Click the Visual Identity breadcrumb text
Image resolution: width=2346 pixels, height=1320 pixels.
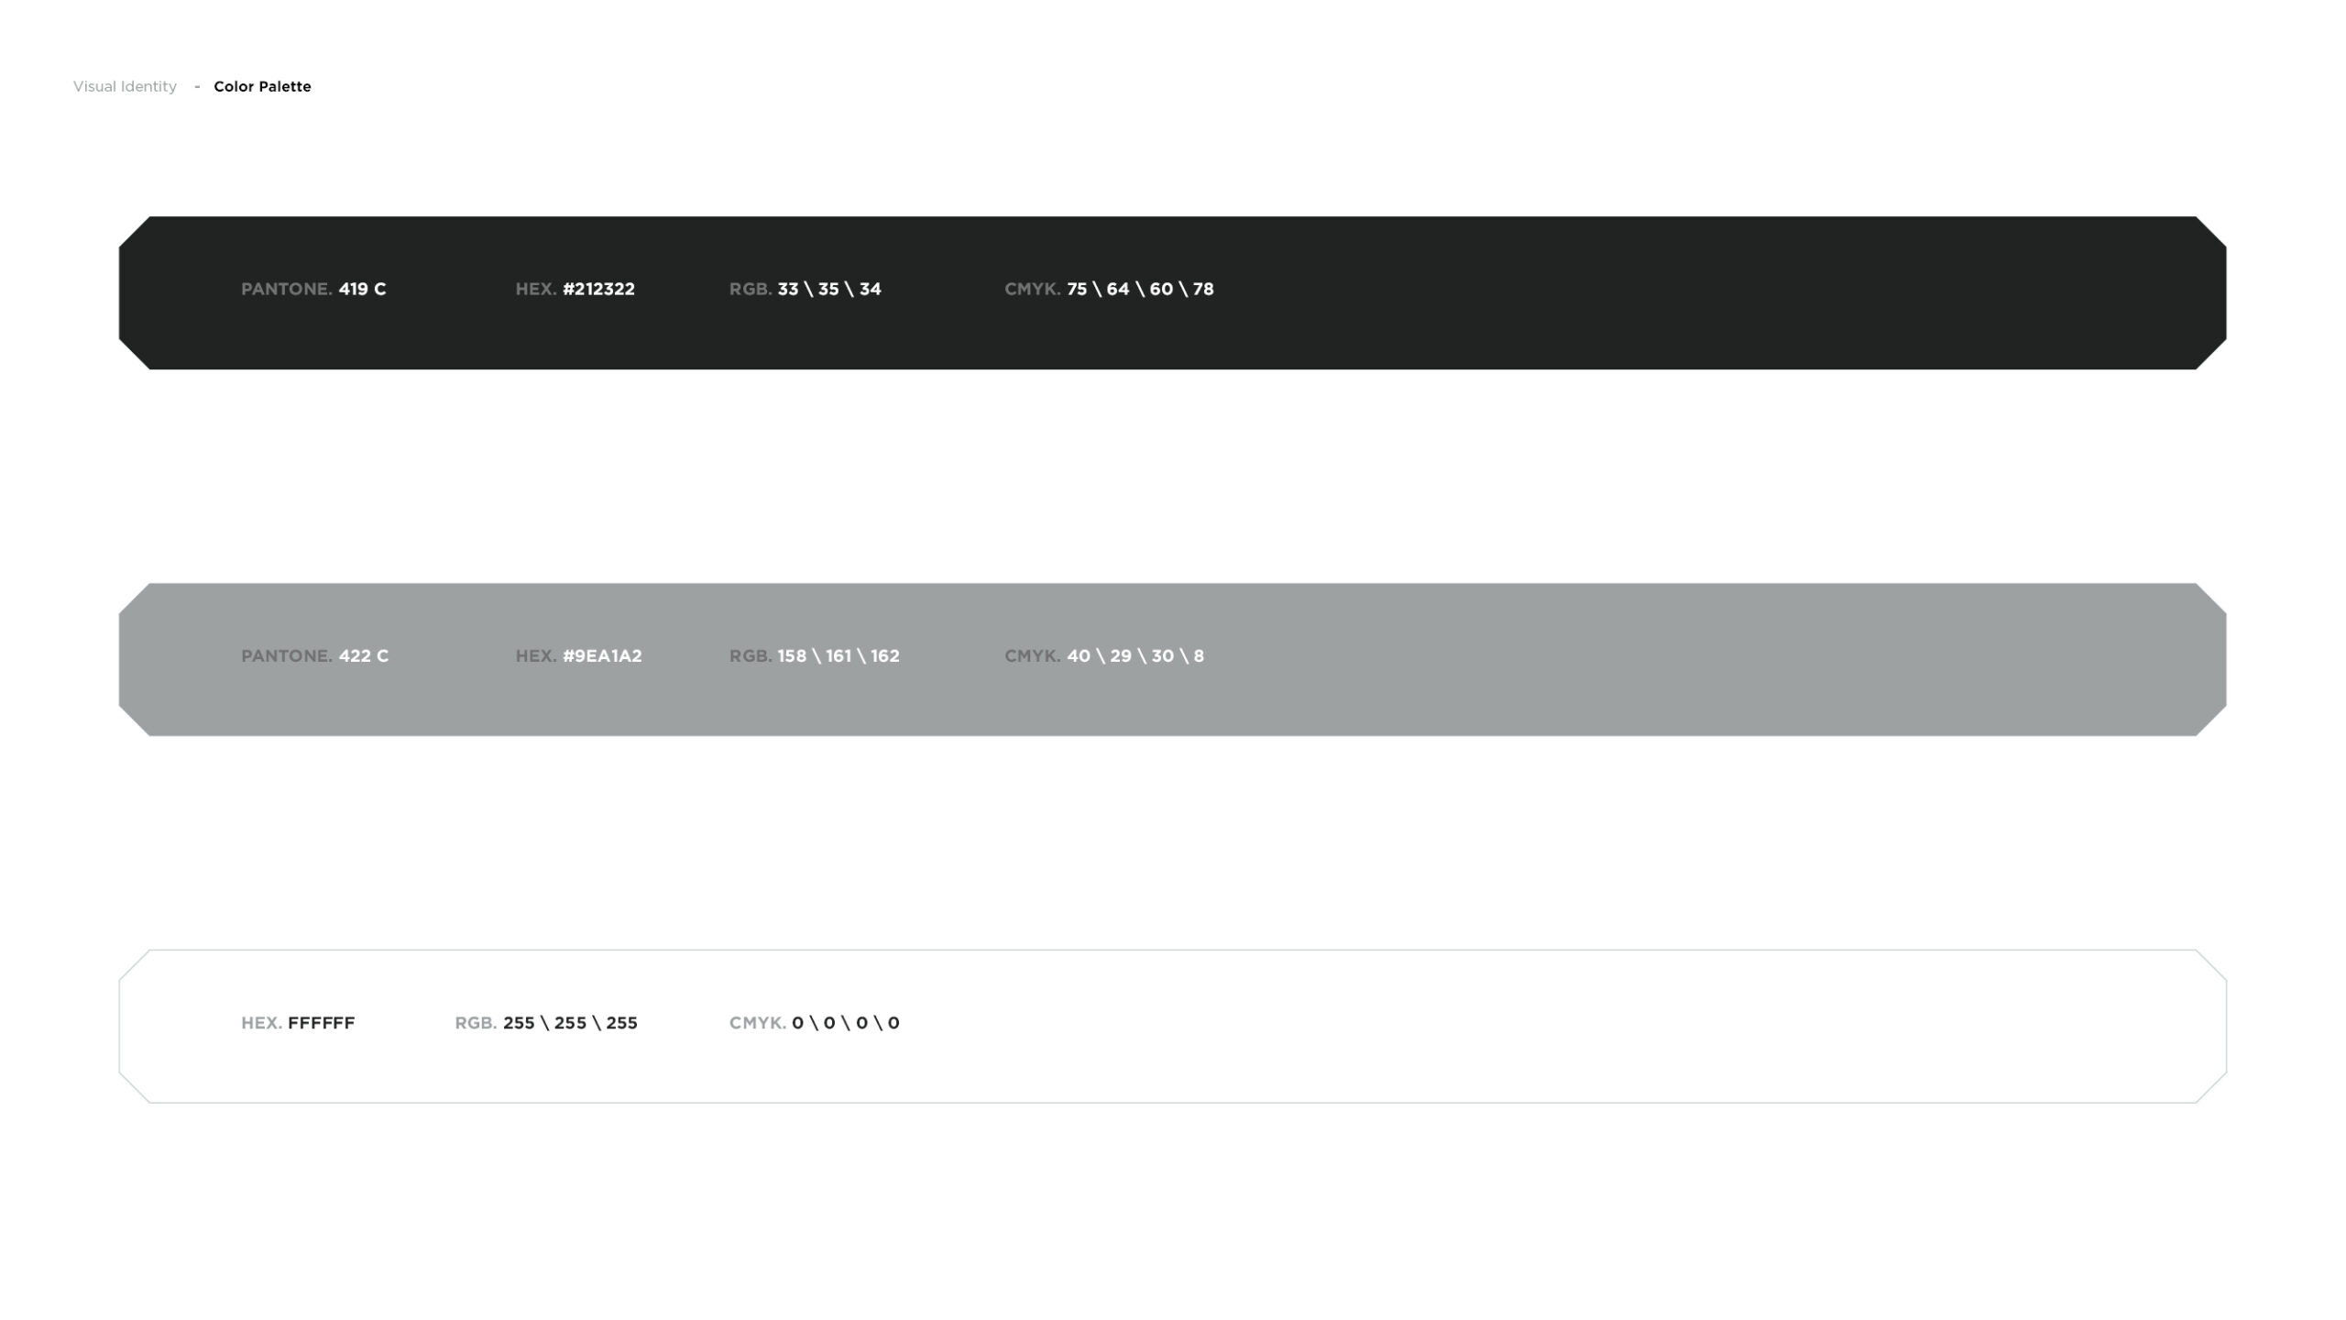pyautogui.click(x=125, y=86)
